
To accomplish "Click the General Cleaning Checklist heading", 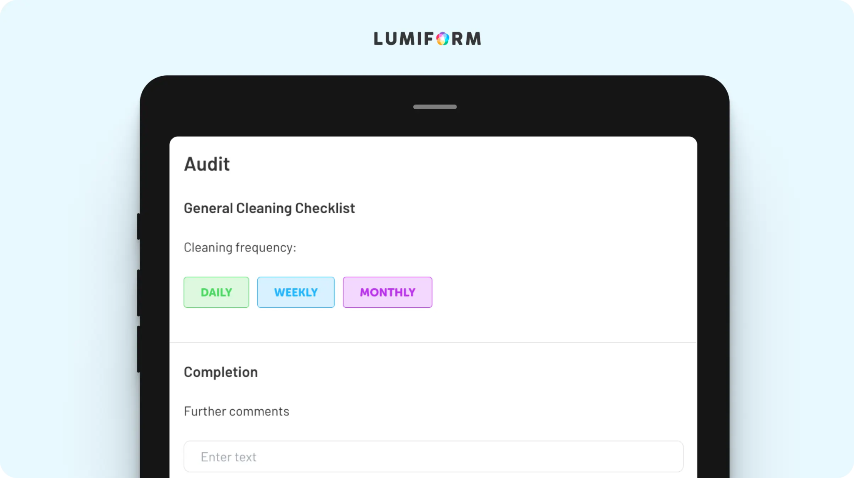I will click(x=269, y=209).
